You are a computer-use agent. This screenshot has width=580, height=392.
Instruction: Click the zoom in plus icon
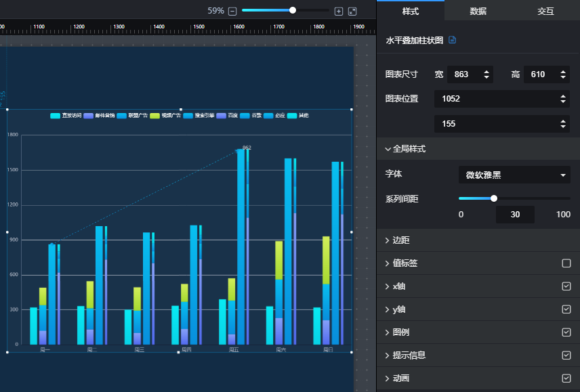tap(339, 11)
